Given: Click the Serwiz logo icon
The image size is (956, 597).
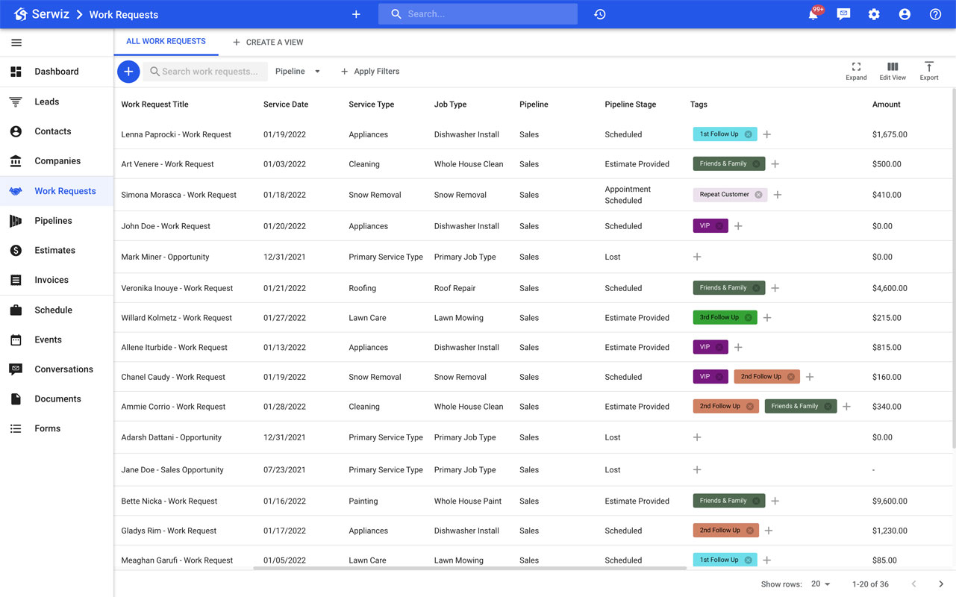Looking at the screenshot, I should pos(20,14).
